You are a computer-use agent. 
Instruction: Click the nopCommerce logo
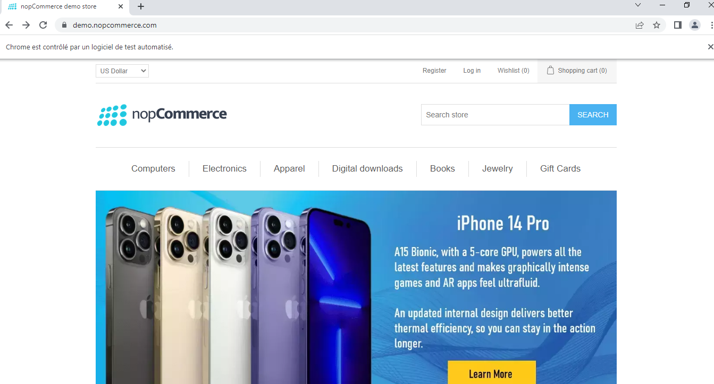[x=162, y=115]
